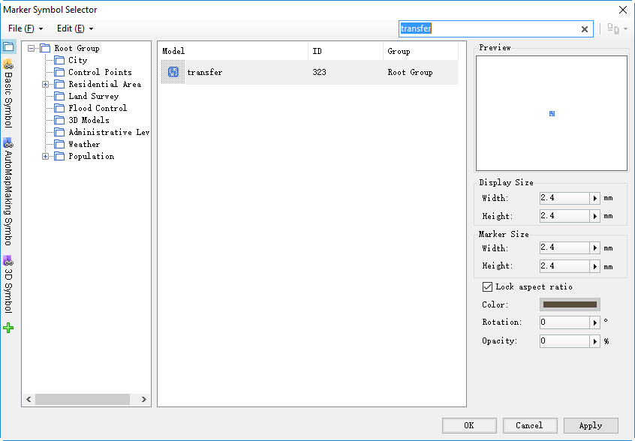Open the Color swatch picker
The image size is (635, 441).
570,304
